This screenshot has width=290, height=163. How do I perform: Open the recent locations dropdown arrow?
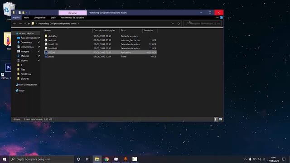coord(25,24)
